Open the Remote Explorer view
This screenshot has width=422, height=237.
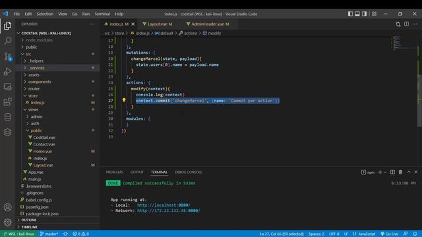(7, 87)
